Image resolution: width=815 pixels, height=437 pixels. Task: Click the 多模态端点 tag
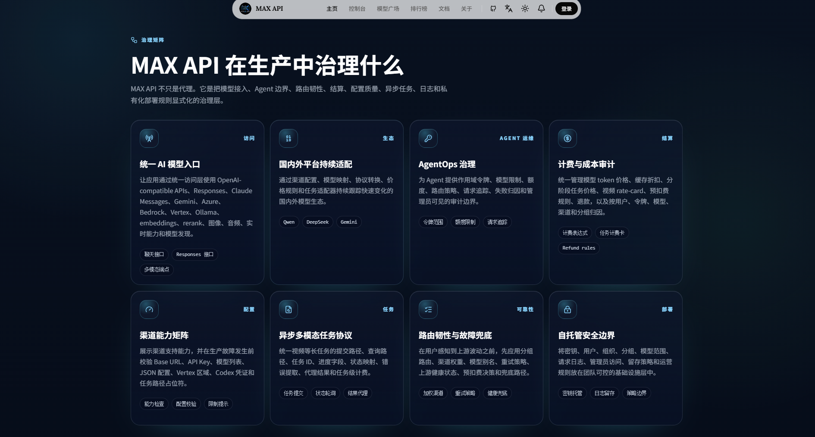157,270
